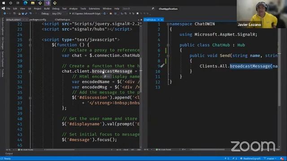Screen dimensions: 287x161
Task: Open the Git Changes side tab
Action: (x=3, y=43)
